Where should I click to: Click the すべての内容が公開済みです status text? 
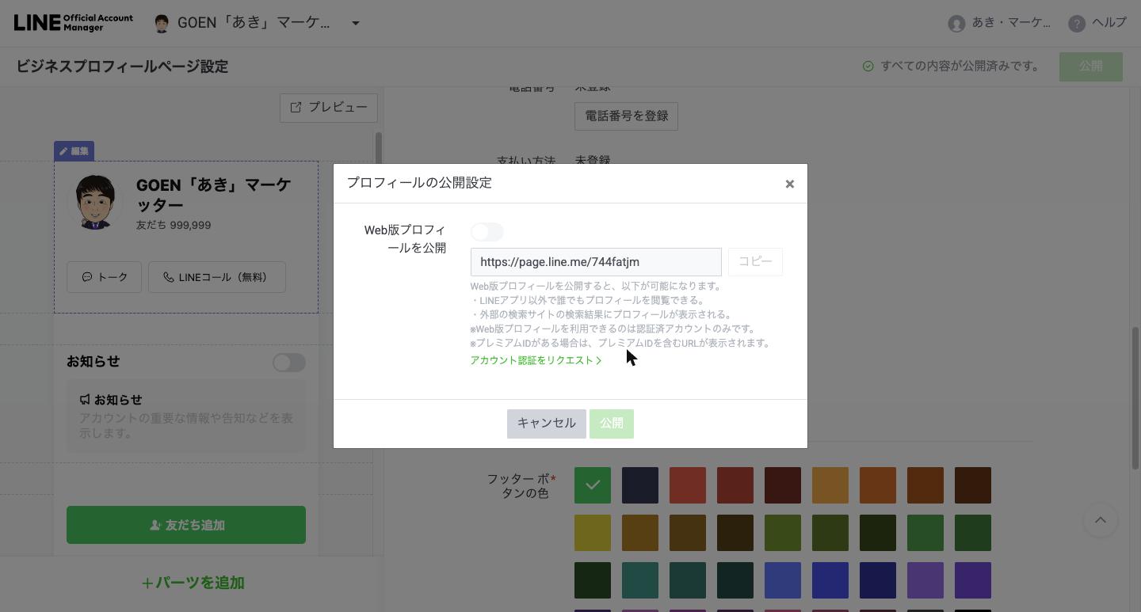[x=963, y=67]
